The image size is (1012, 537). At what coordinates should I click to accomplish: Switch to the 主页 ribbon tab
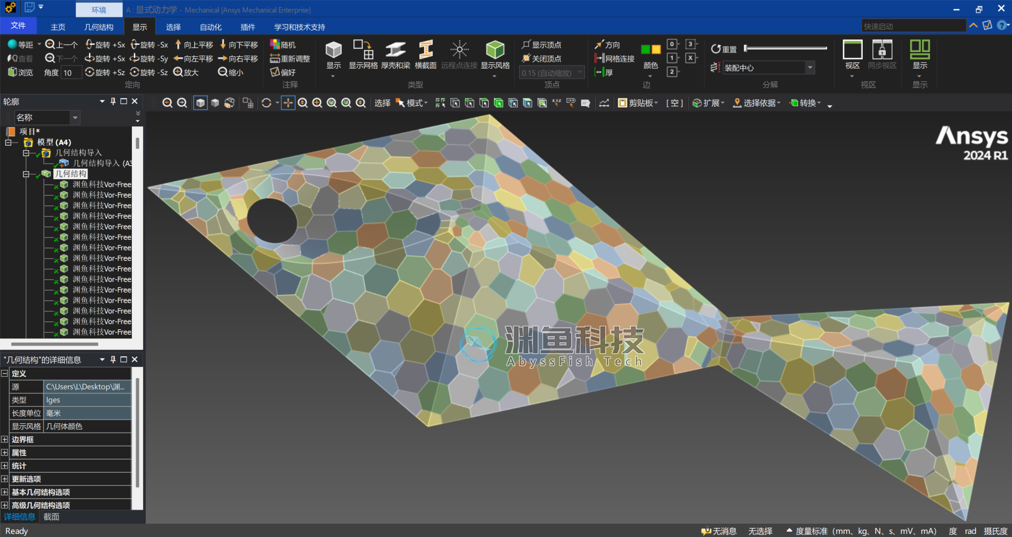coord(58,27)
